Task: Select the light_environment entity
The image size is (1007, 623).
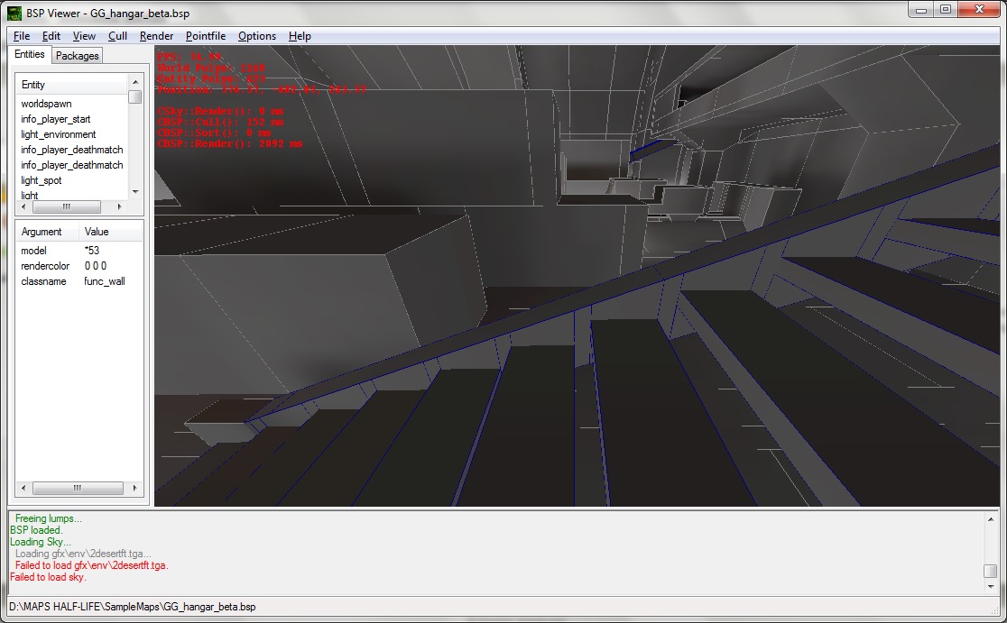Action: [59, 134]
